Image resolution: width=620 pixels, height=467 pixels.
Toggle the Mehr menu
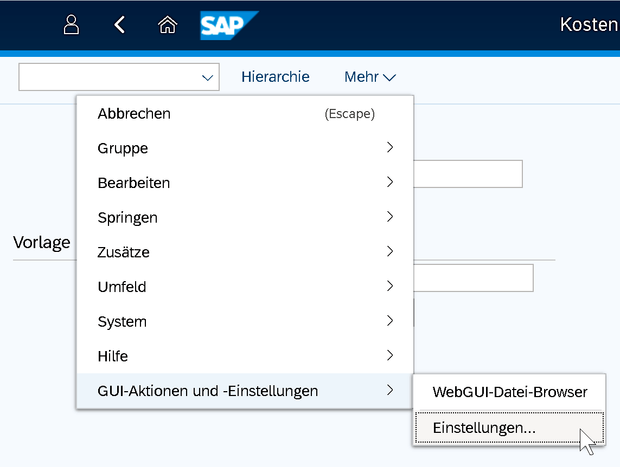pos(370,76)
